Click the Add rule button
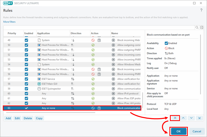The height and width of the screenshot is (137, 207). point(8,118)
